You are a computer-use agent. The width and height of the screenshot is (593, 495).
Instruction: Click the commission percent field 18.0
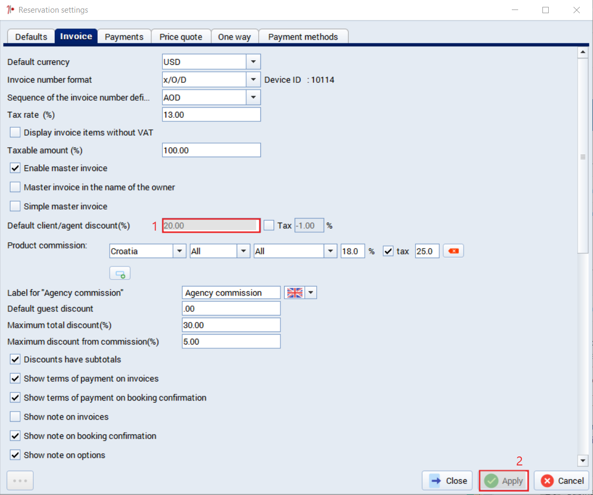[353, 251]
